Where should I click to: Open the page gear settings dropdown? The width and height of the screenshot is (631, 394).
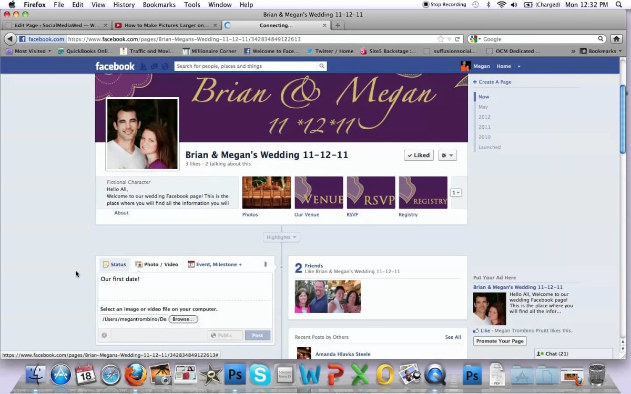447,155
